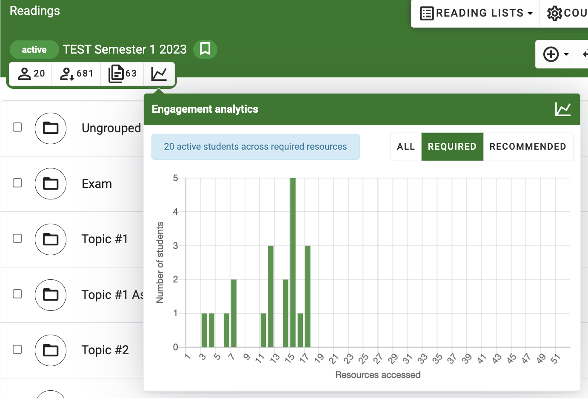Select the 63 resources document icon

[x=122, y=73]
